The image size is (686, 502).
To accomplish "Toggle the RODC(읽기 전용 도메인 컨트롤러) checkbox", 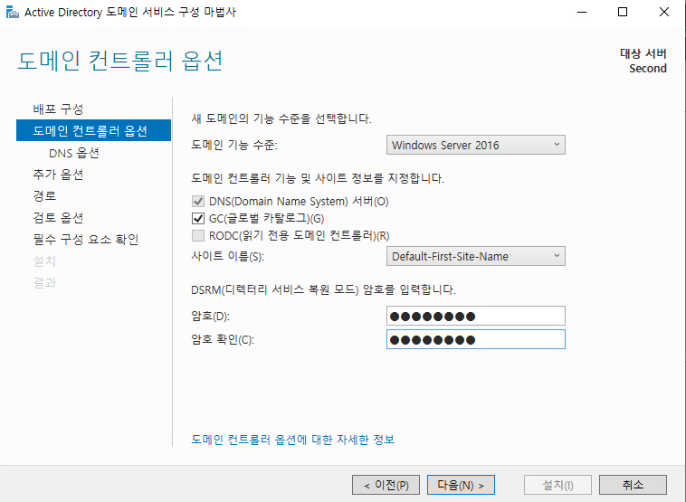I will click(198, 236).
